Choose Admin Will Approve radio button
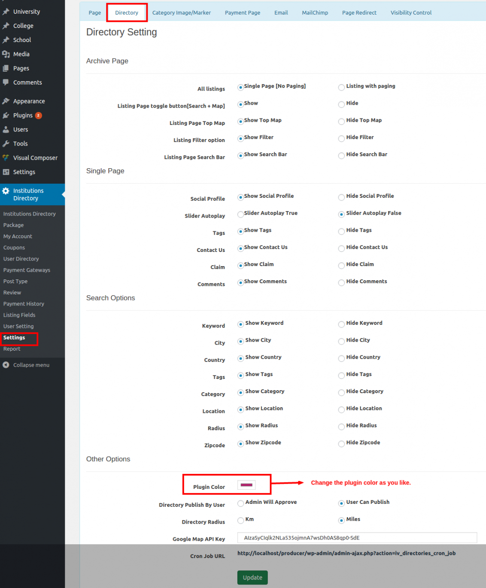 pyautogui.click(x=240, y=503)
